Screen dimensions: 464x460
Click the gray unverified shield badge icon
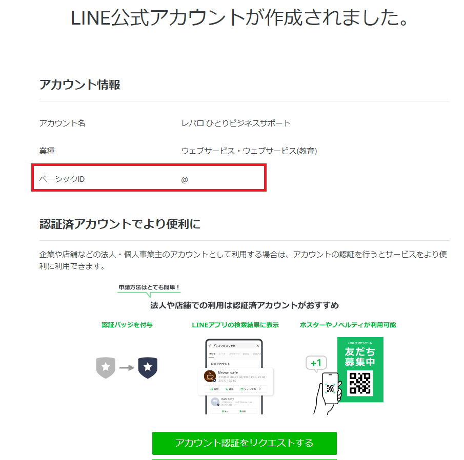[x=105, y=367]
